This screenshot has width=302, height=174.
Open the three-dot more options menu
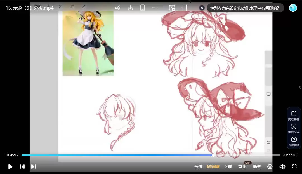point(155,8)
